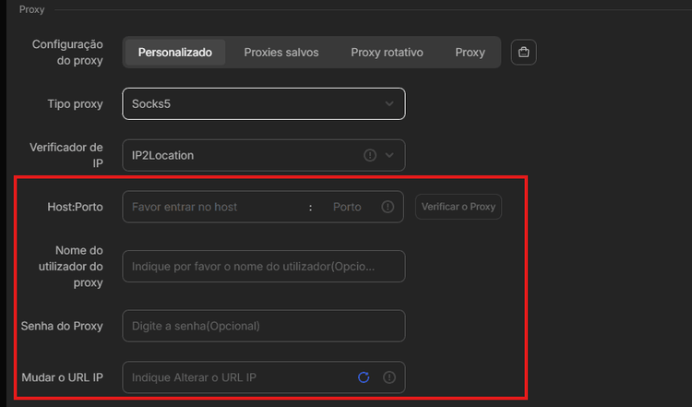Focus the Porto port input
The image size is (692, 407).
click(347, 207)
